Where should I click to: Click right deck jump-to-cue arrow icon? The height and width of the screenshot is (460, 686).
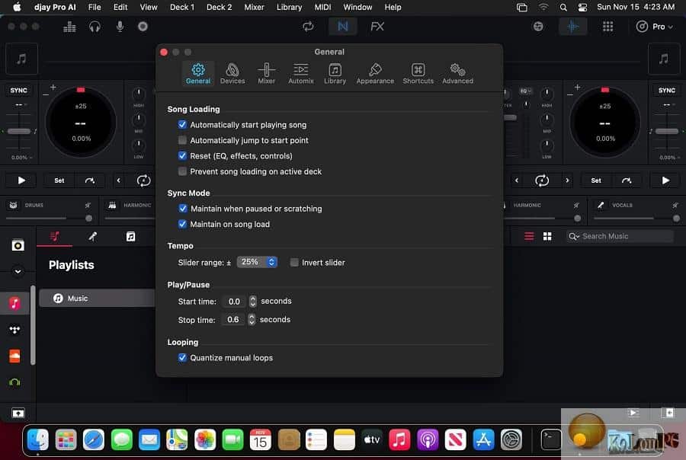tap(627, 180)
